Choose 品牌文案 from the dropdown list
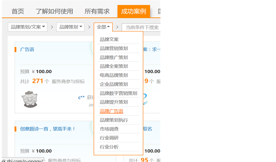The width and height of the screenshot is (276, 162). [x=109, y=39]
